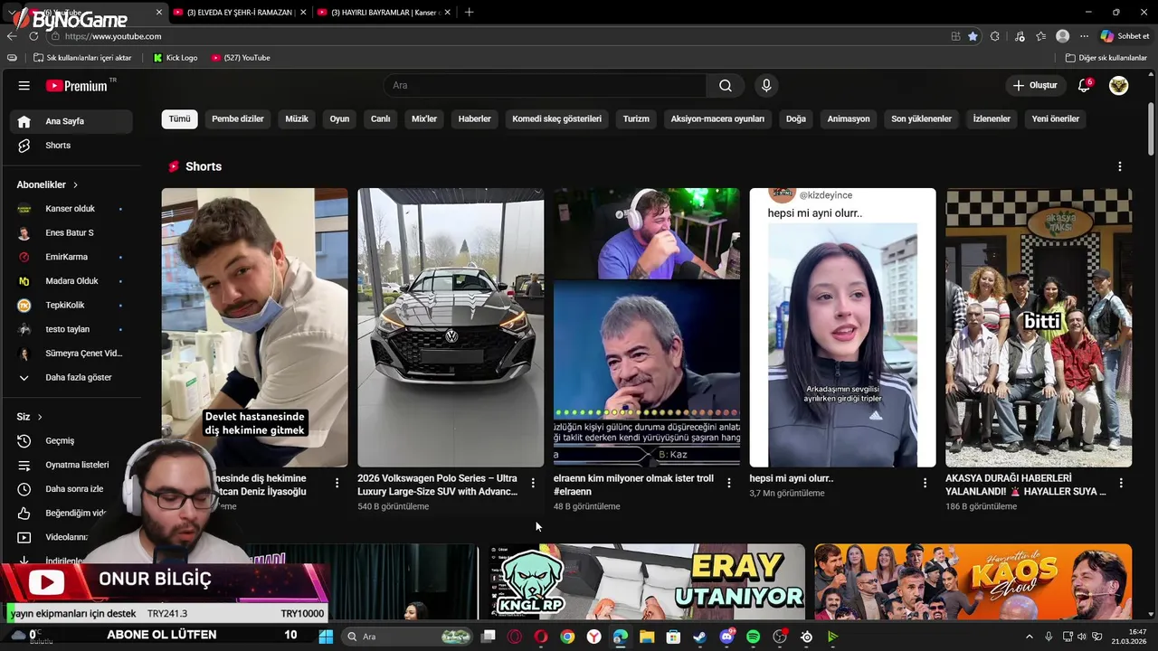Open the Kanser olduk subscription
The width and height of the screenshot is (1158, 651).
[71, 209]
